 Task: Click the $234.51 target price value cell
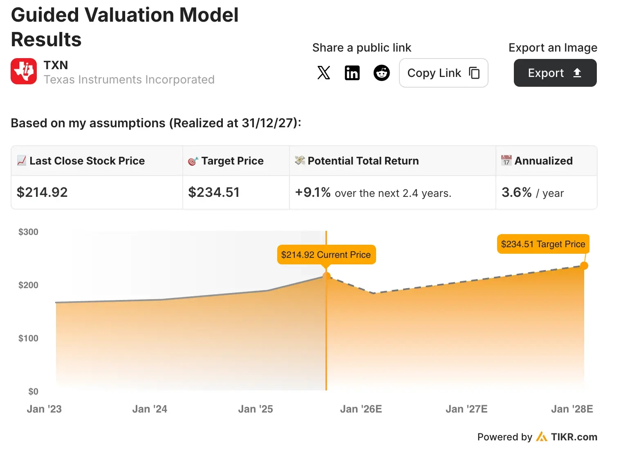pyautogui.click(x=236, y=192)
